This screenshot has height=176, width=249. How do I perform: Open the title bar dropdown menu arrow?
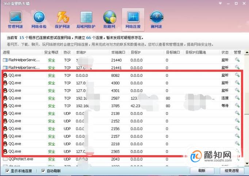tap(220, 3)
